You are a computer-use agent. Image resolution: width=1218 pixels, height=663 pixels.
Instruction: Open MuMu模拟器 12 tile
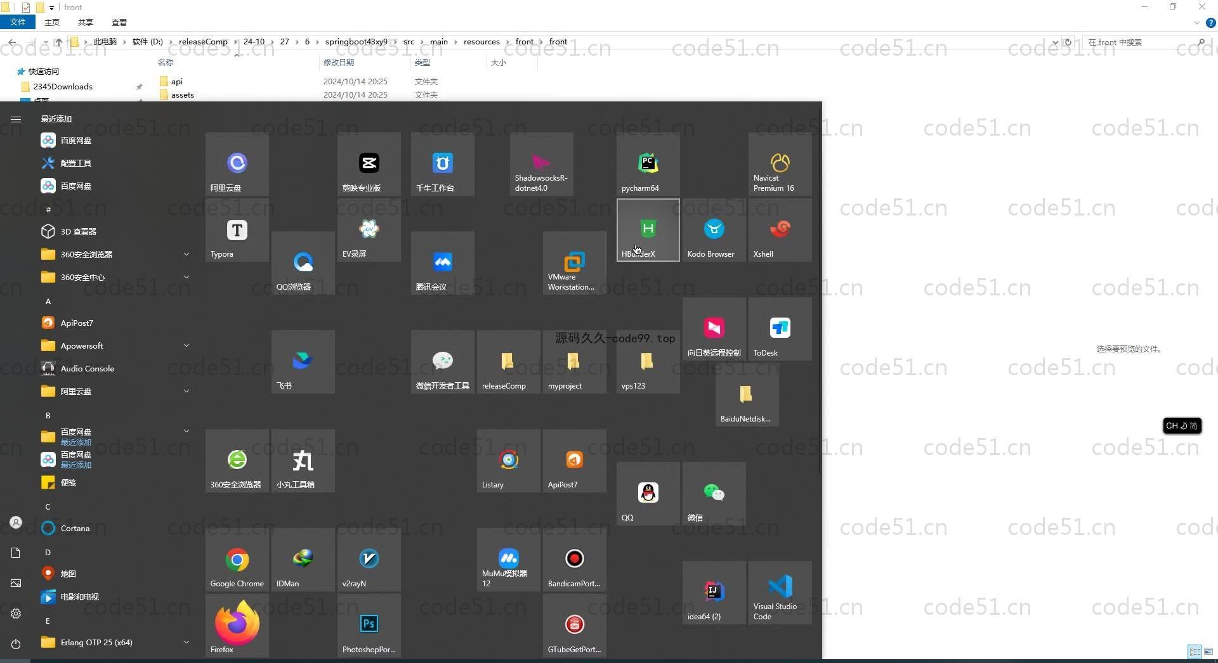[x=508, y=560]
